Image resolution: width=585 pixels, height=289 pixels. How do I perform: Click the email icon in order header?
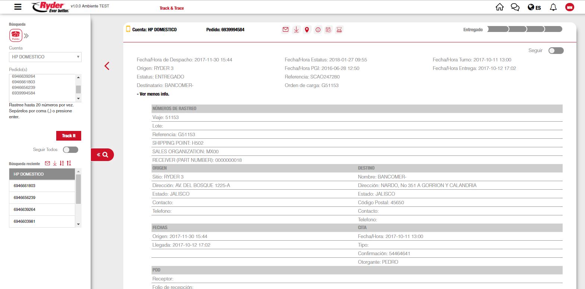pos(286,30)
